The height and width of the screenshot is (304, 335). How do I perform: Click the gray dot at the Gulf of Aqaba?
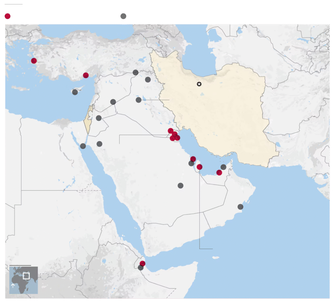coord(83,146)
